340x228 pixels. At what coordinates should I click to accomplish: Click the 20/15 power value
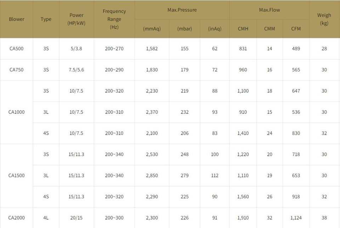click(76, 218)
